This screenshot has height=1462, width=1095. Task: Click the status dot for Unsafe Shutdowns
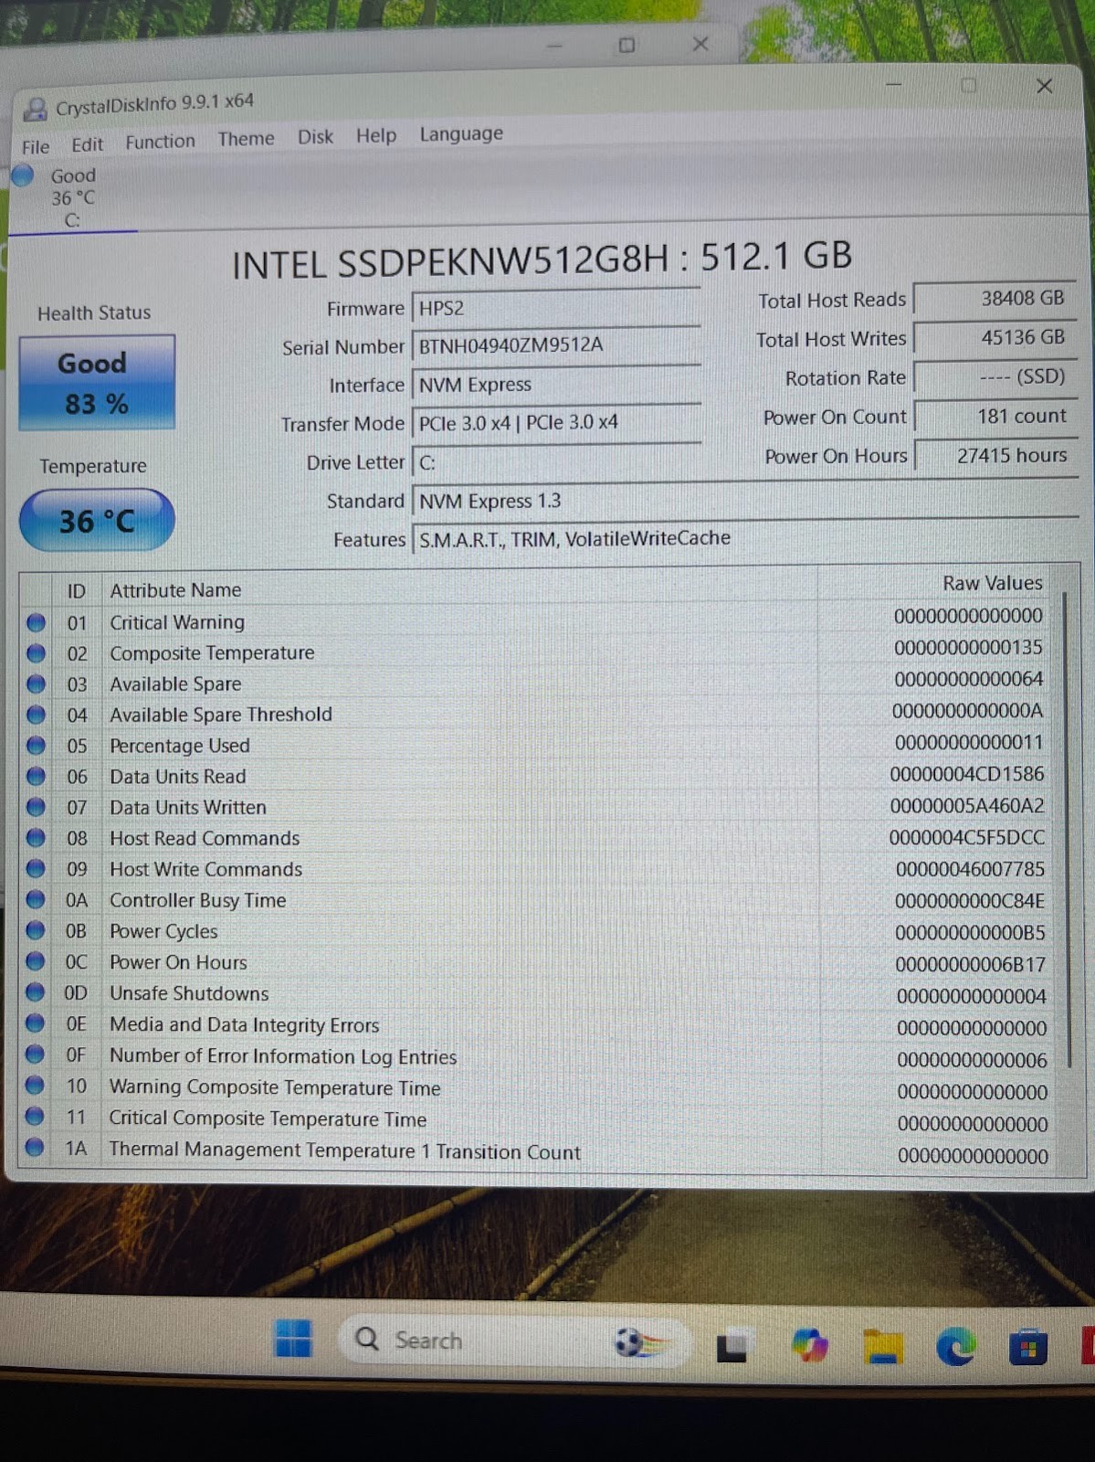click(36, 993)
